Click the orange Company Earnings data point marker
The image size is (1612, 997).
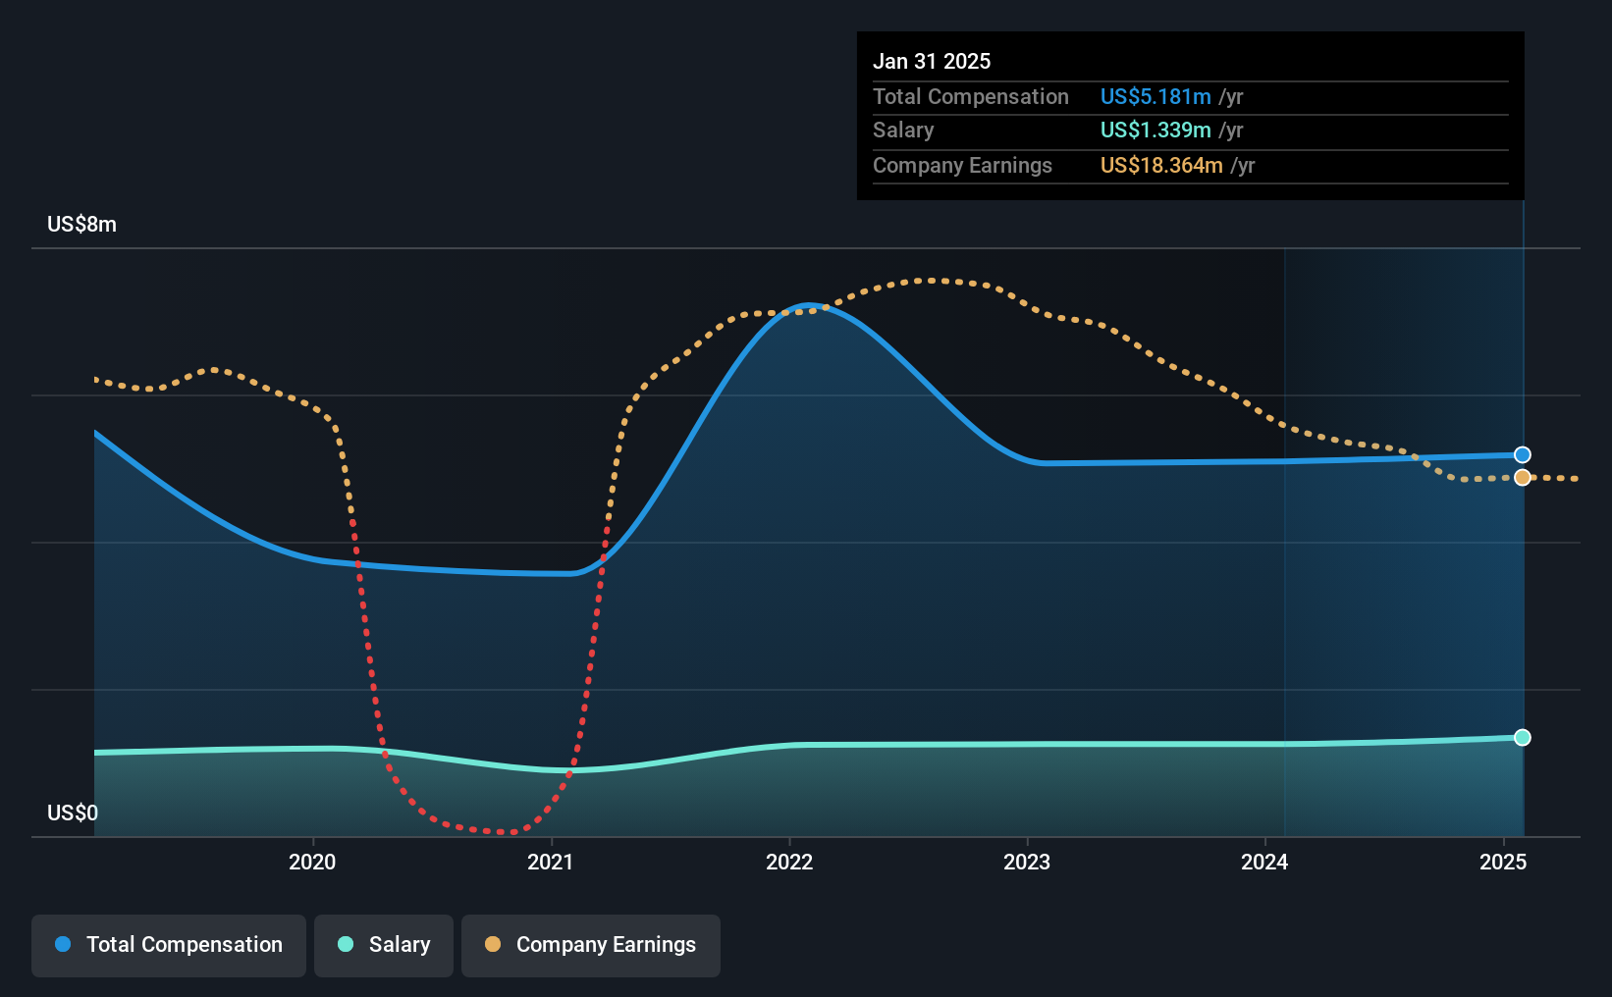1522,477
